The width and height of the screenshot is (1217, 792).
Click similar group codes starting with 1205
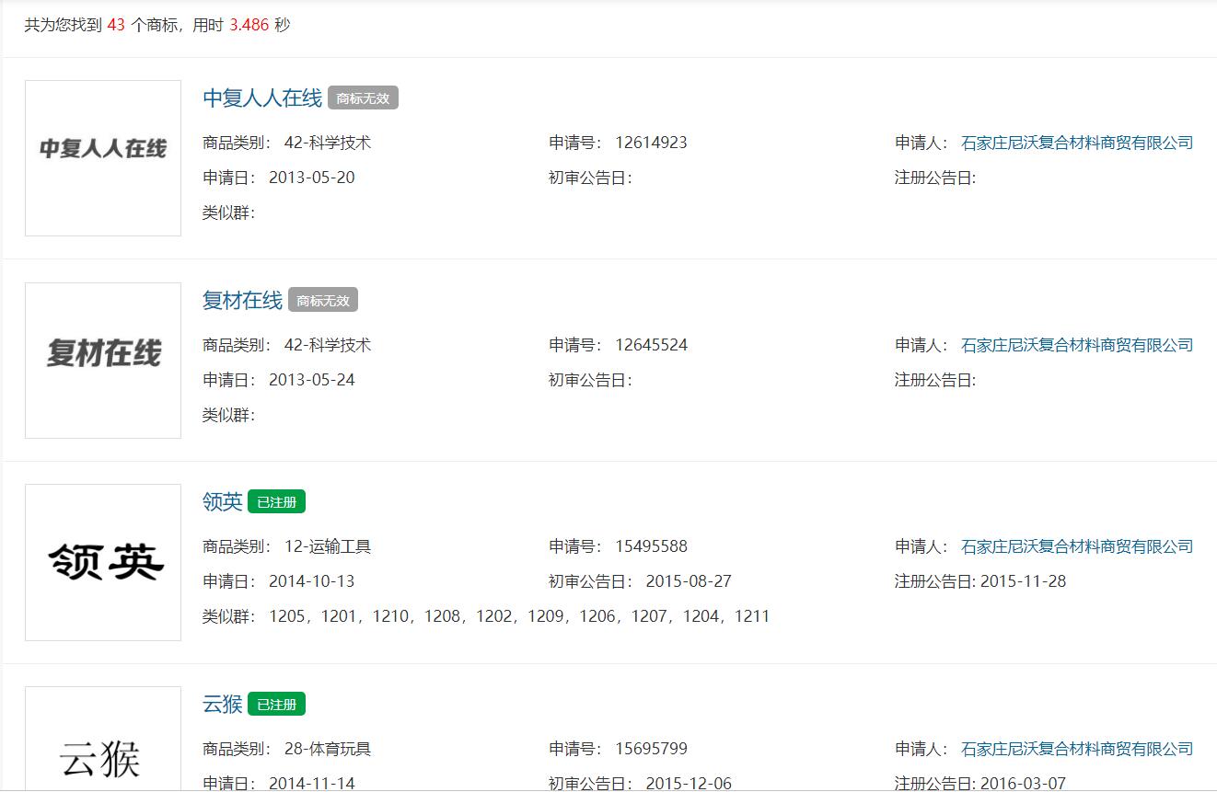[519, 616]
